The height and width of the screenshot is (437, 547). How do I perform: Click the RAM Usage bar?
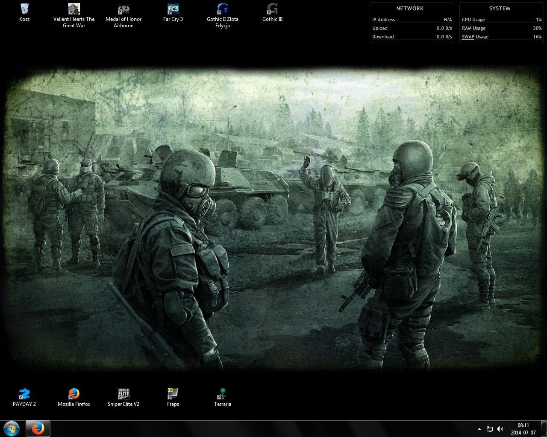[502, 28]
